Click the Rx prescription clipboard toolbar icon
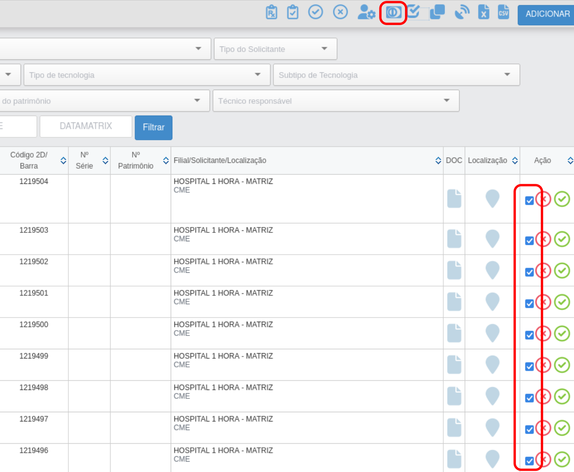Screen dimensions: 574x472 tap(271, 12)
